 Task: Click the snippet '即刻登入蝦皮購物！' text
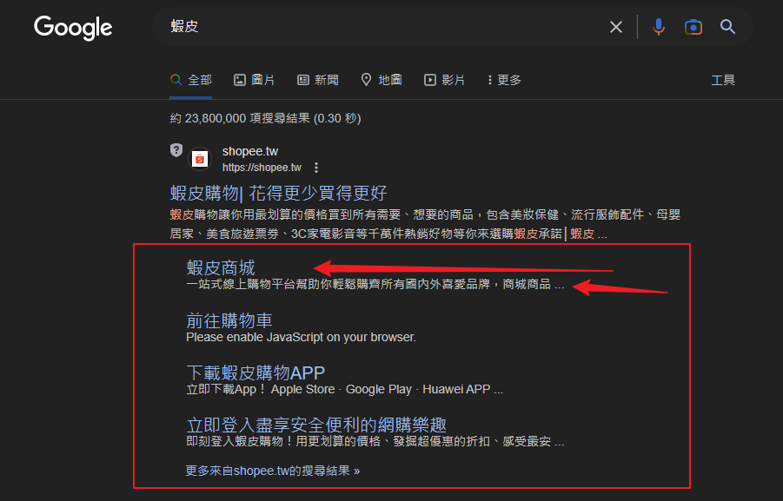[241, 442]
